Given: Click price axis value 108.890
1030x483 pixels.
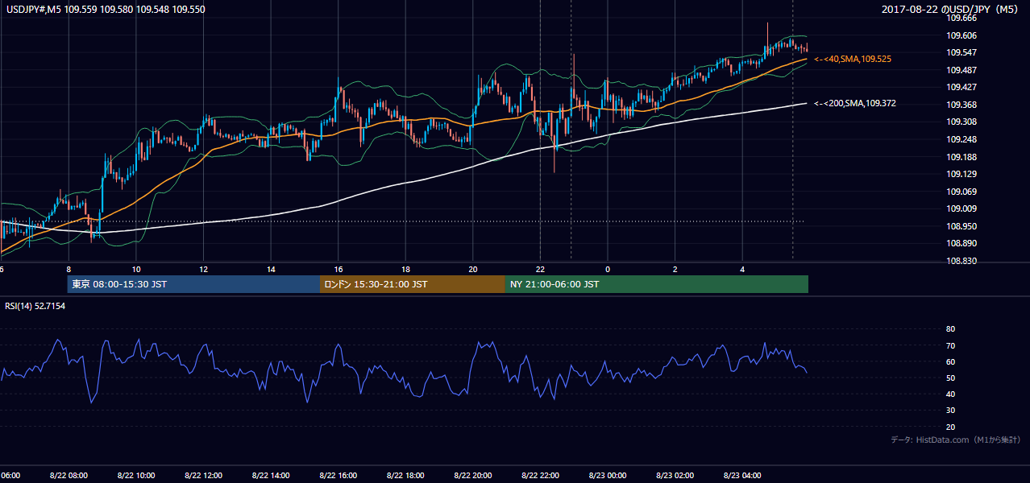Looking at the screenshot, I should 961,244.
